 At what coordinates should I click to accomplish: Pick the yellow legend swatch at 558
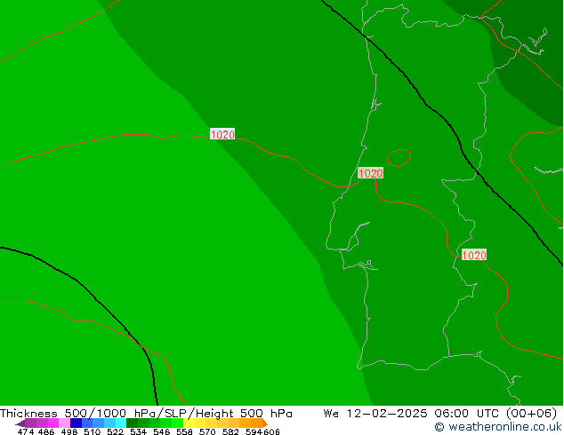point(189,423)
